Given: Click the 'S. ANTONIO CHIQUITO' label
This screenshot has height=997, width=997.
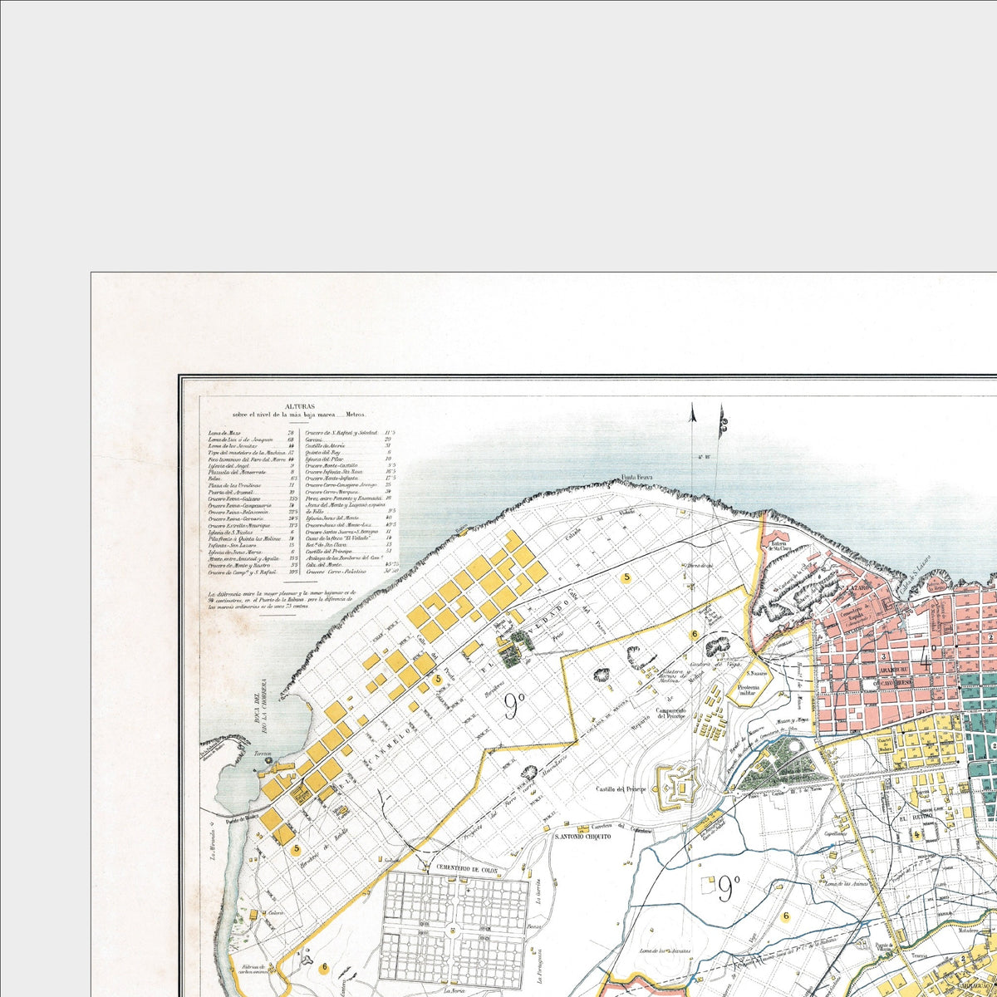Looking at the screenshot, I should click(582, 837).
